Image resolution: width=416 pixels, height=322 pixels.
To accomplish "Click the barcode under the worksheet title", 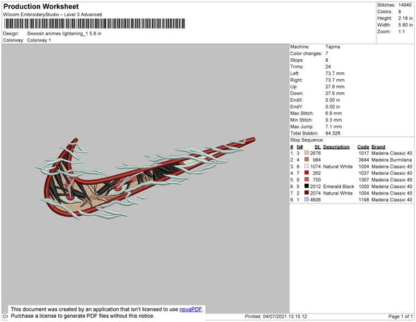I will point(94,24).
